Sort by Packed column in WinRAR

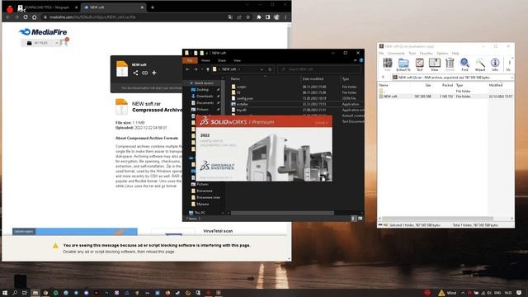[447, 85]
